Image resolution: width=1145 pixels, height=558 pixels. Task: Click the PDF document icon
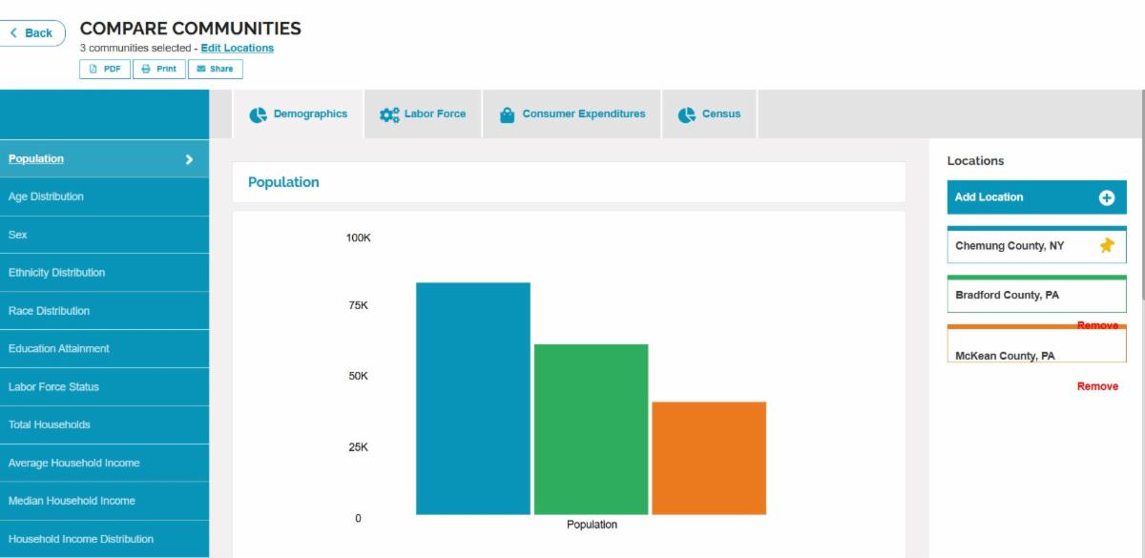[94, 69]
